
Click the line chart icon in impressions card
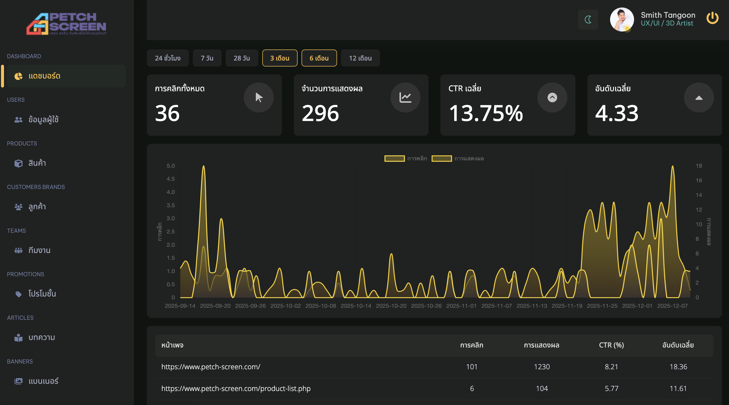[405, 97]
